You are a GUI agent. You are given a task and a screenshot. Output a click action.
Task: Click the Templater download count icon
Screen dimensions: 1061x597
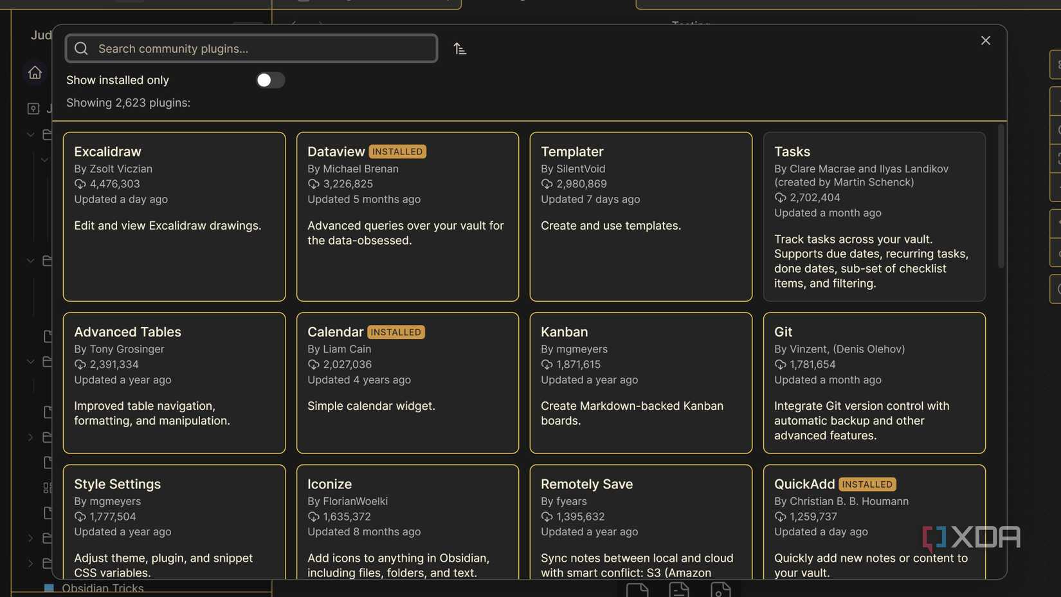[x=547, y=184]
